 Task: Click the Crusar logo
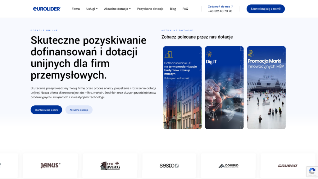click(x=288, y=166)
